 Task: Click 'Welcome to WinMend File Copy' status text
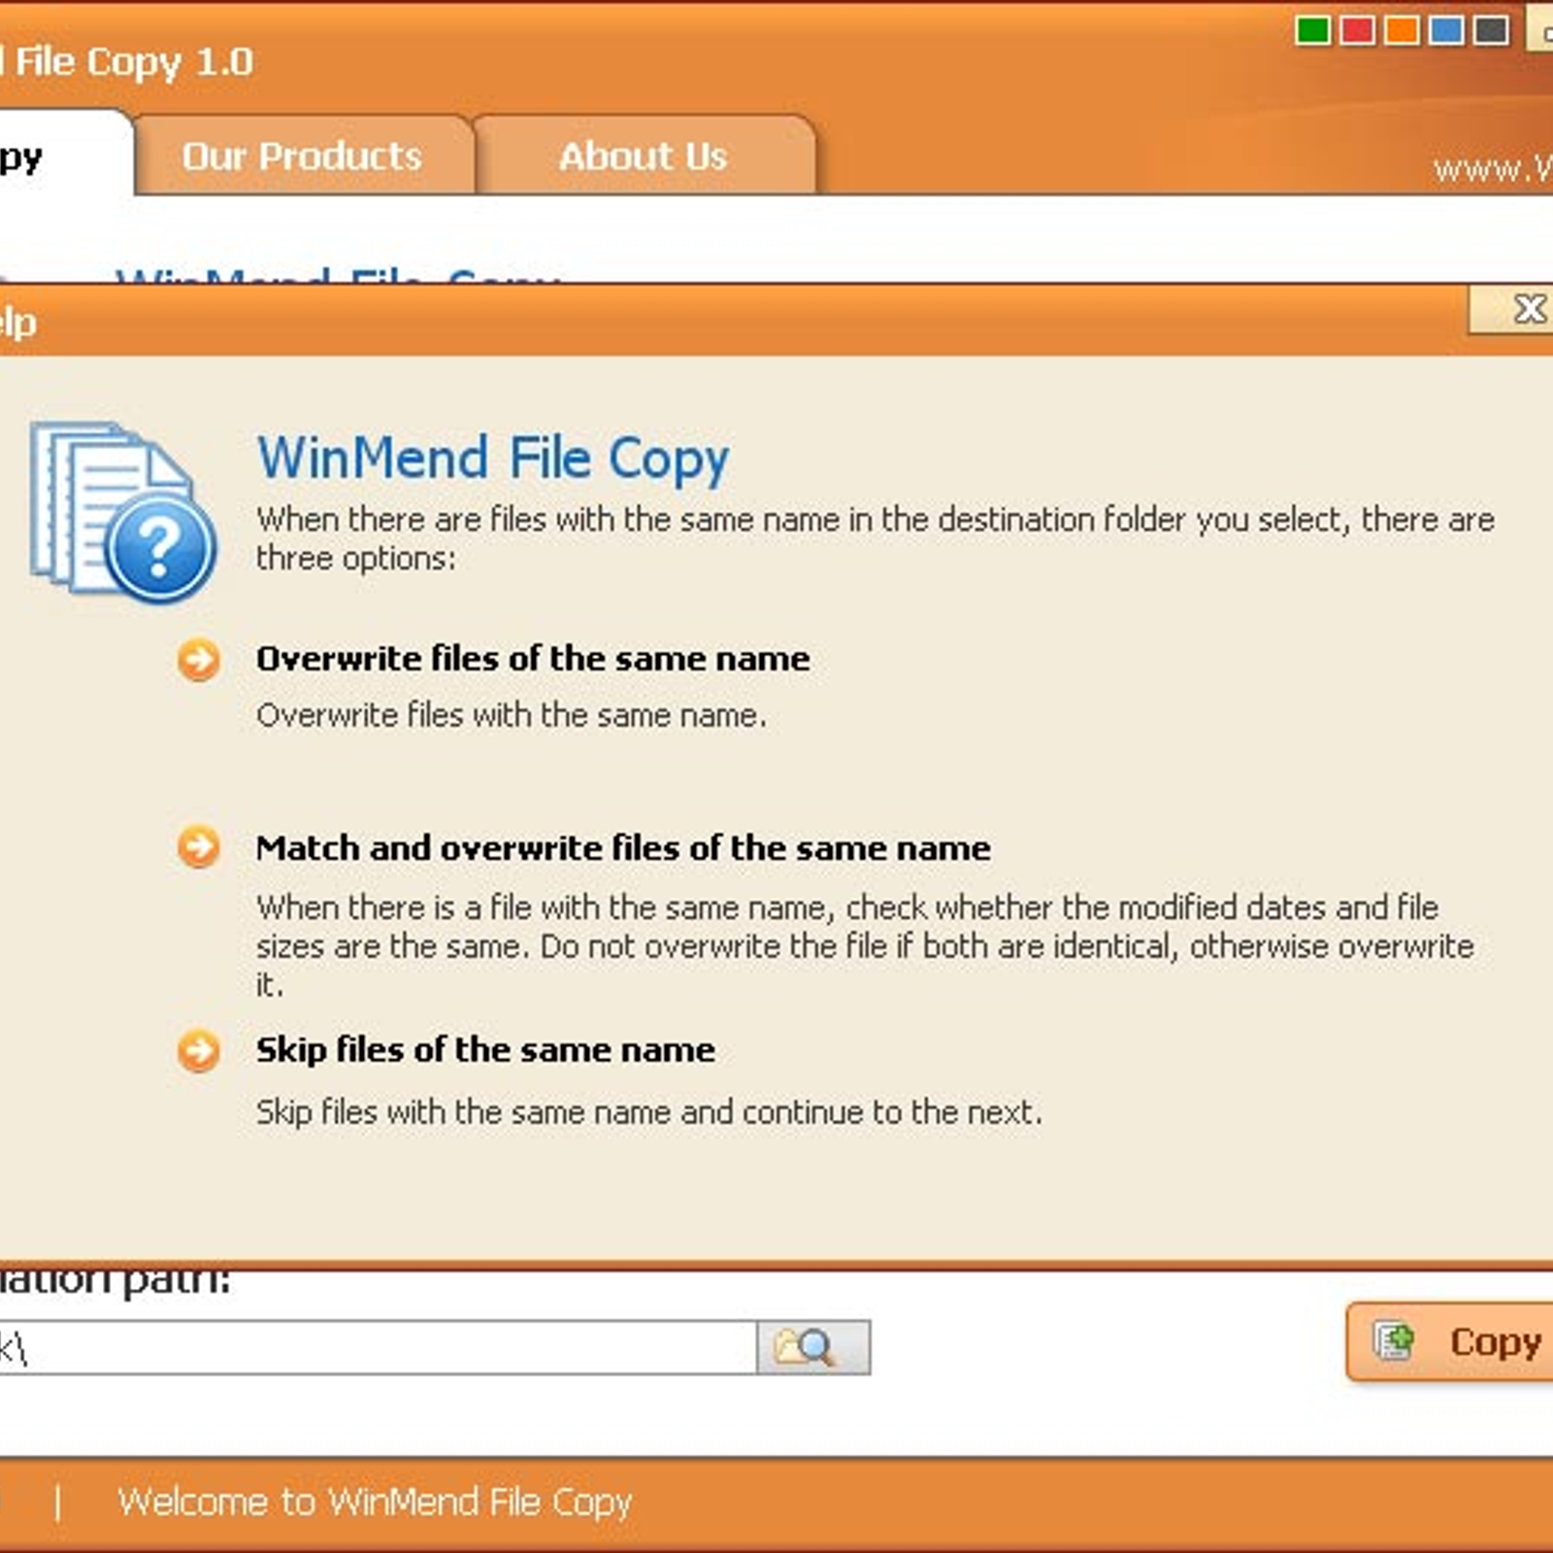(x=375, y=1503)
